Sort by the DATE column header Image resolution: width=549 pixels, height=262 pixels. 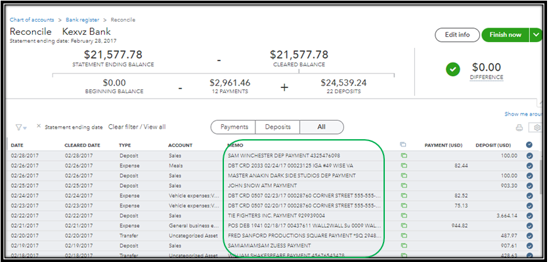pyautogui.click(x=17, y=145)
